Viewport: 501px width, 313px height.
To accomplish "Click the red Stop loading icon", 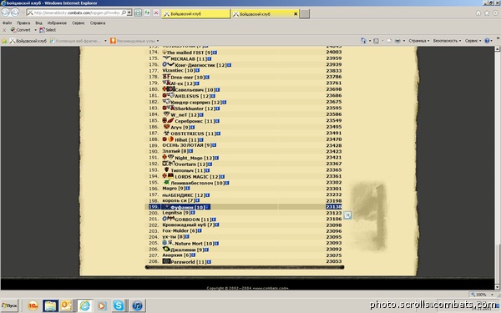I will coord(156,13).
